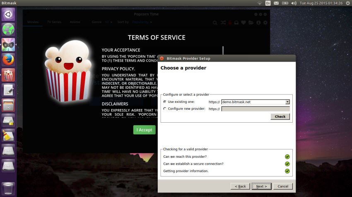
Task: Choose the "Configure new provider" radio option
Action: coord(165,109)
